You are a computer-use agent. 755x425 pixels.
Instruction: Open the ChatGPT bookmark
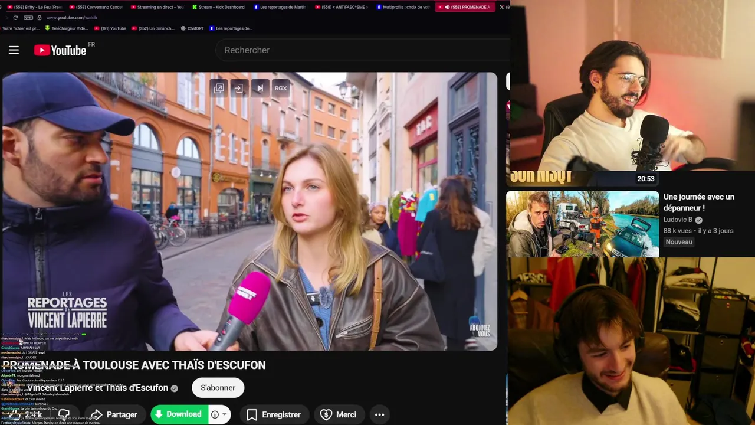[x=192, y=28]
